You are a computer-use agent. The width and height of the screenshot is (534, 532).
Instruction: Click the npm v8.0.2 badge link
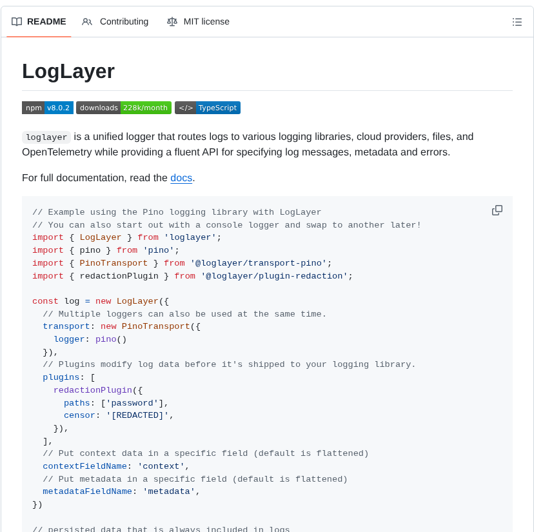pyautogui.click(x=47, y=108)
